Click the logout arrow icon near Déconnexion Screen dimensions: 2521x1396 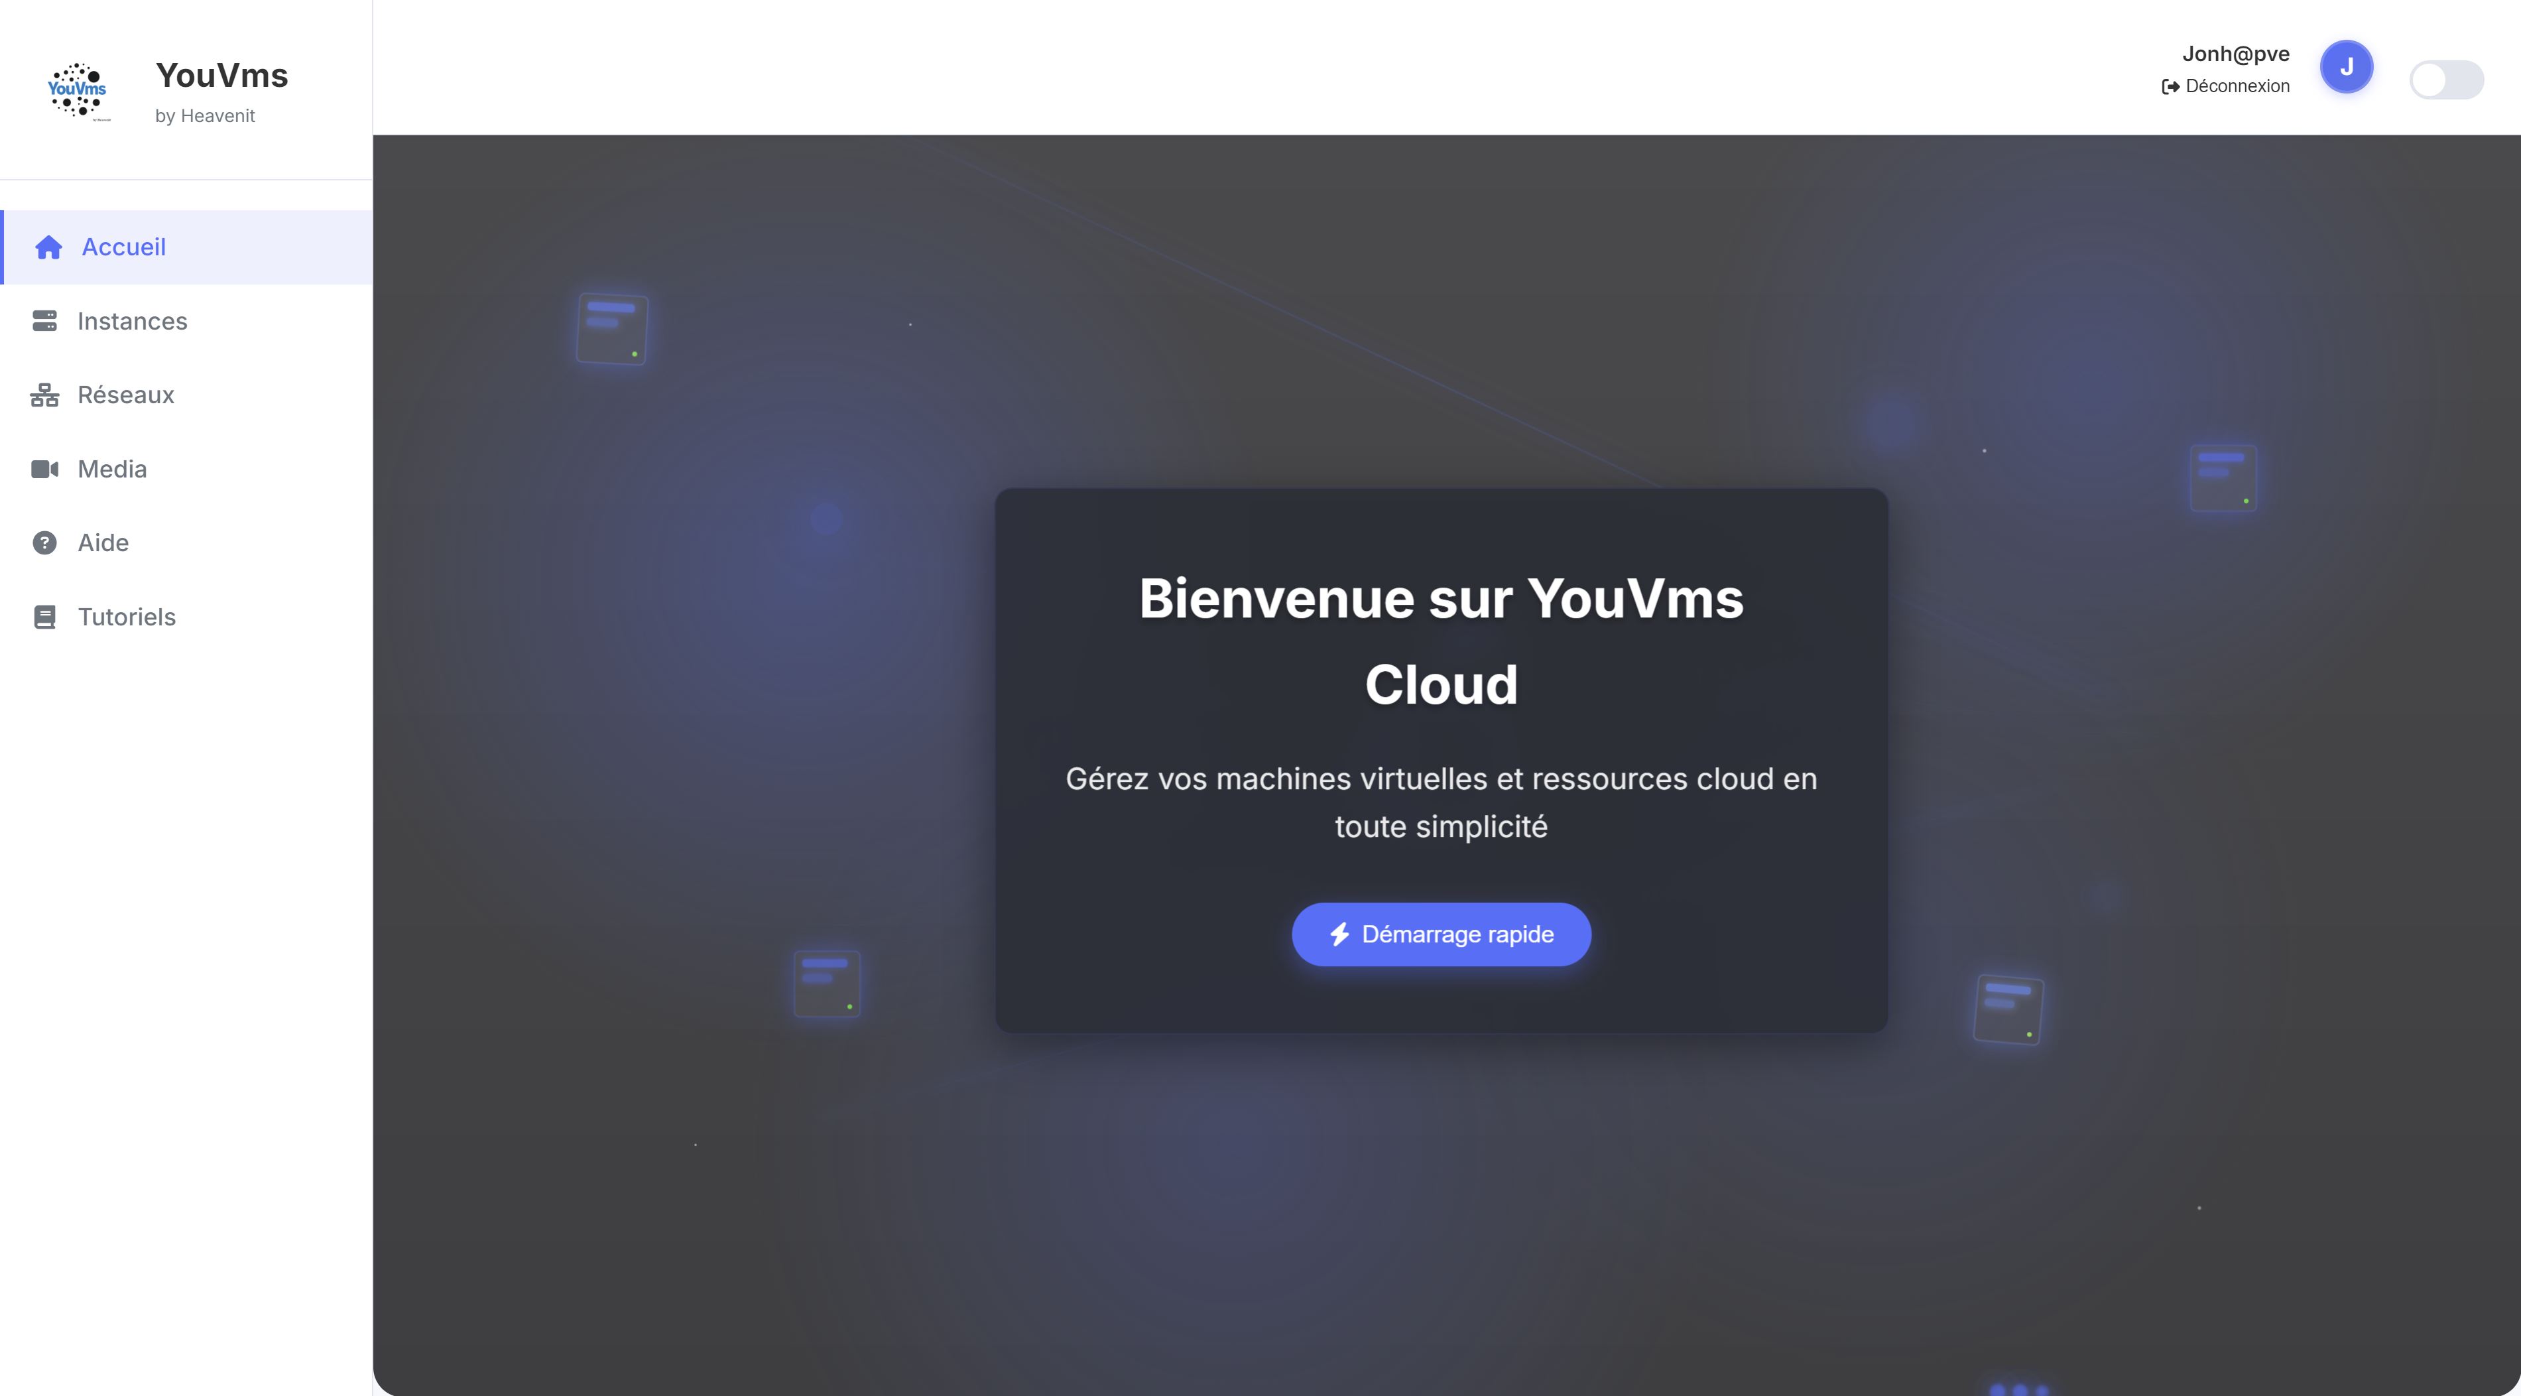pos(2170,86)
